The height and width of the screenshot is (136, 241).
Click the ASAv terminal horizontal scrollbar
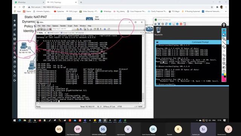point(89,103)
